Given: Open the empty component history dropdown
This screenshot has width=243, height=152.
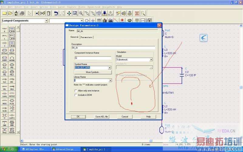Looking at the screenshot, I should coord(81,21).
